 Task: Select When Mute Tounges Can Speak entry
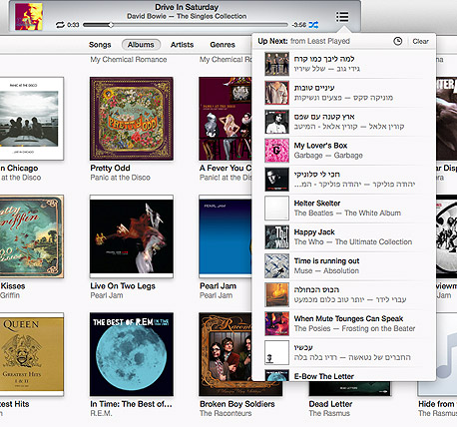coord(343,323)
